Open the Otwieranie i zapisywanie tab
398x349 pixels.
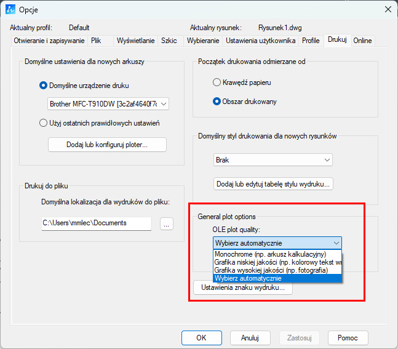[49, 41]
